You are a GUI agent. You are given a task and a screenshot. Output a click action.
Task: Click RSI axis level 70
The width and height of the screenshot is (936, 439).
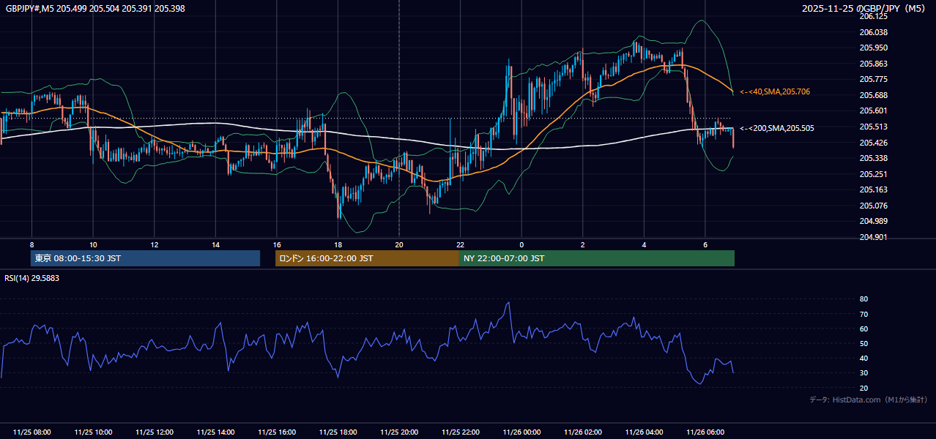click(863, 314)
